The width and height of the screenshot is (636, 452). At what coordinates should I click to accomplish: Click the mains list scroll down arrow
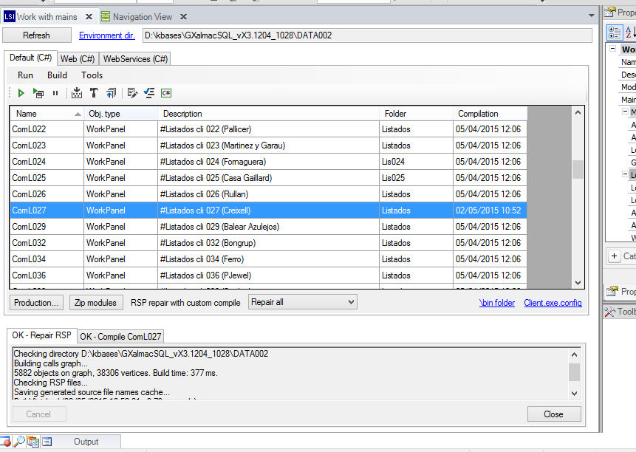[578, 283]
